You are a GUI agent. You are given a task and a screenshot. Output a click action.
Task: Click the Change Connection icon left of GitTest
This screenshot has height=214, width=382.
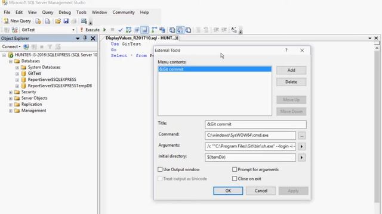[15, 30]
